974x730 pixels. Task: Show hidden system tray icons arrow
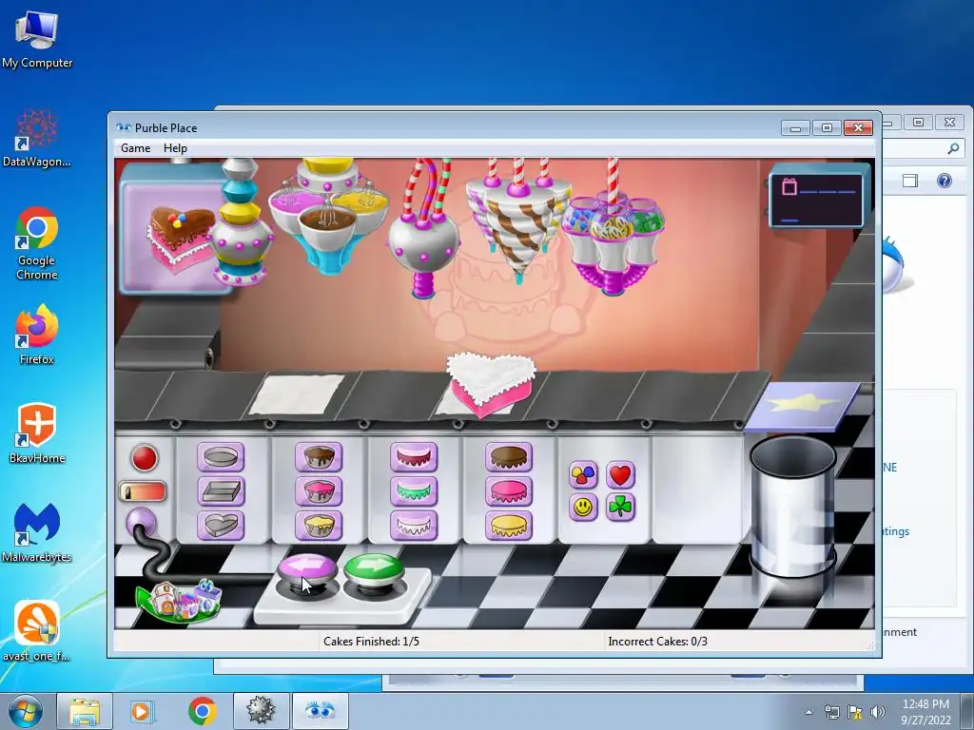[x=808, y=712]
